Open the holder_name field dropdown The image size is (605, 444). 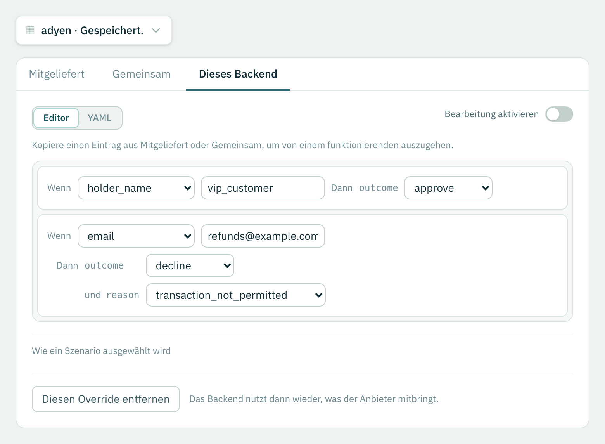[136, 188]
